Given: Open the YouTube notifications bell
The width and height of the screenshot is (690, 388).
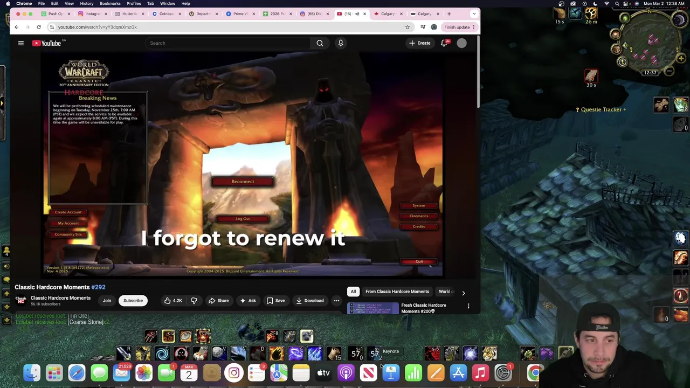Looking at the screenshot, I should pyautogui.click(x=444, y=43).
